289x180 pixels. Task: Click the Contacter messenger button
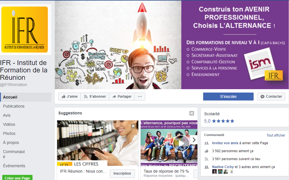click(x=271, y=97)
